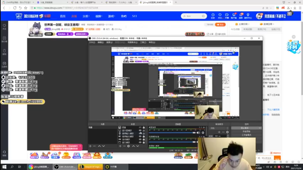Toggle visibility of Game Capture source
Image resolution: width=303 pixels, height=170 pixels.
click(140, 139)
